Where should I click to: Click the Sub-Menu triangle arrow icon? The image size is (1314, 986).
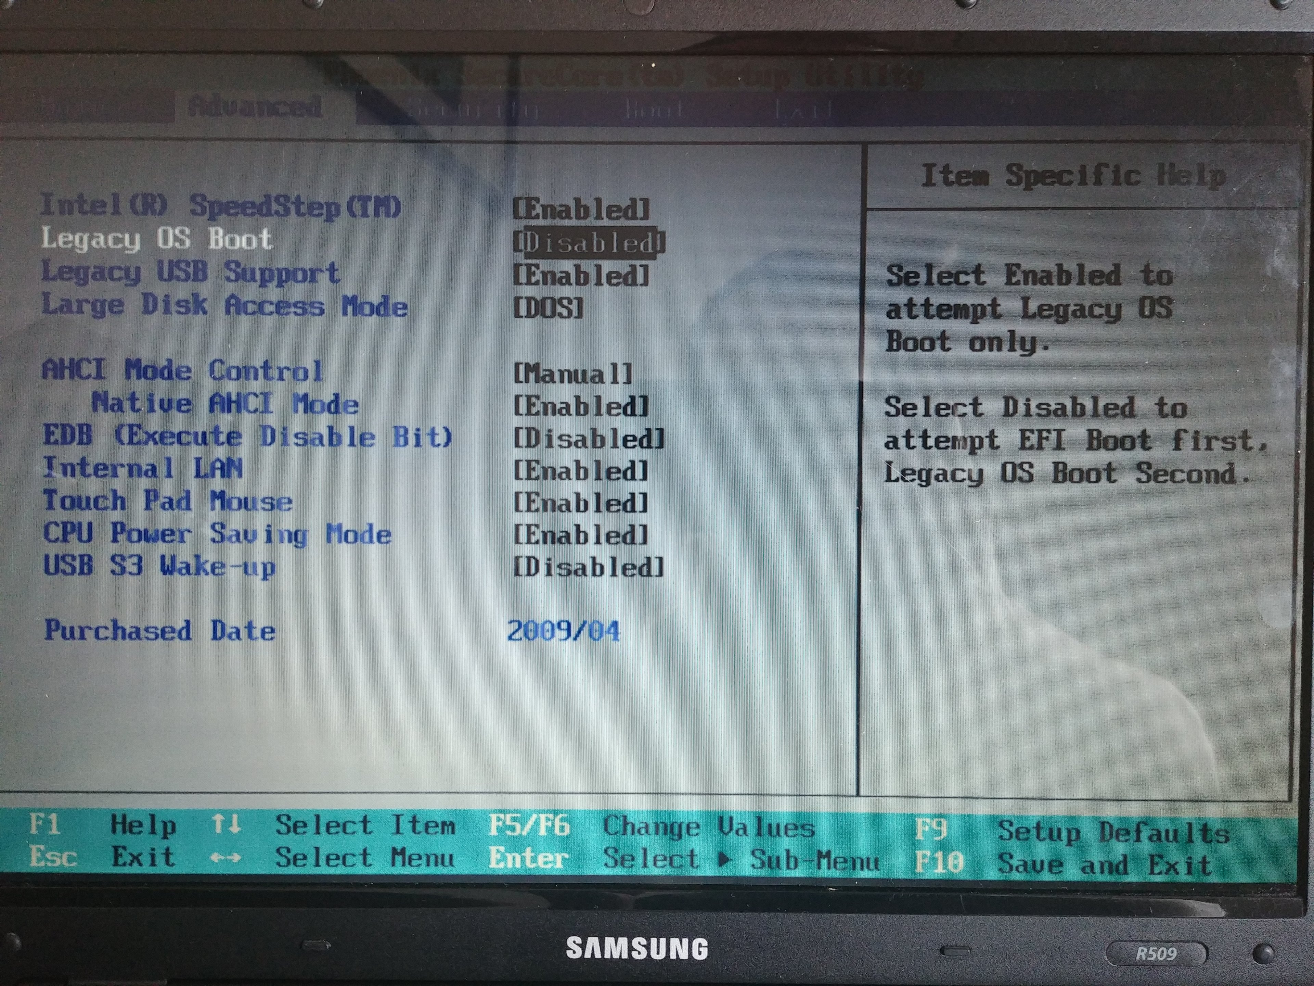[724, 859]
